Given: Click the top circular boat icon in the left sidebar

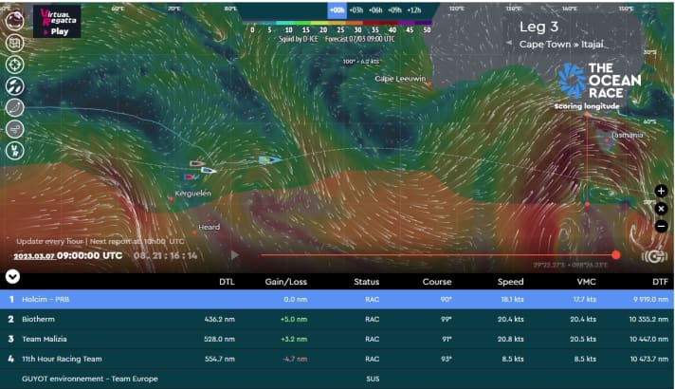Looking at the screenshot, I should point(14,21).
